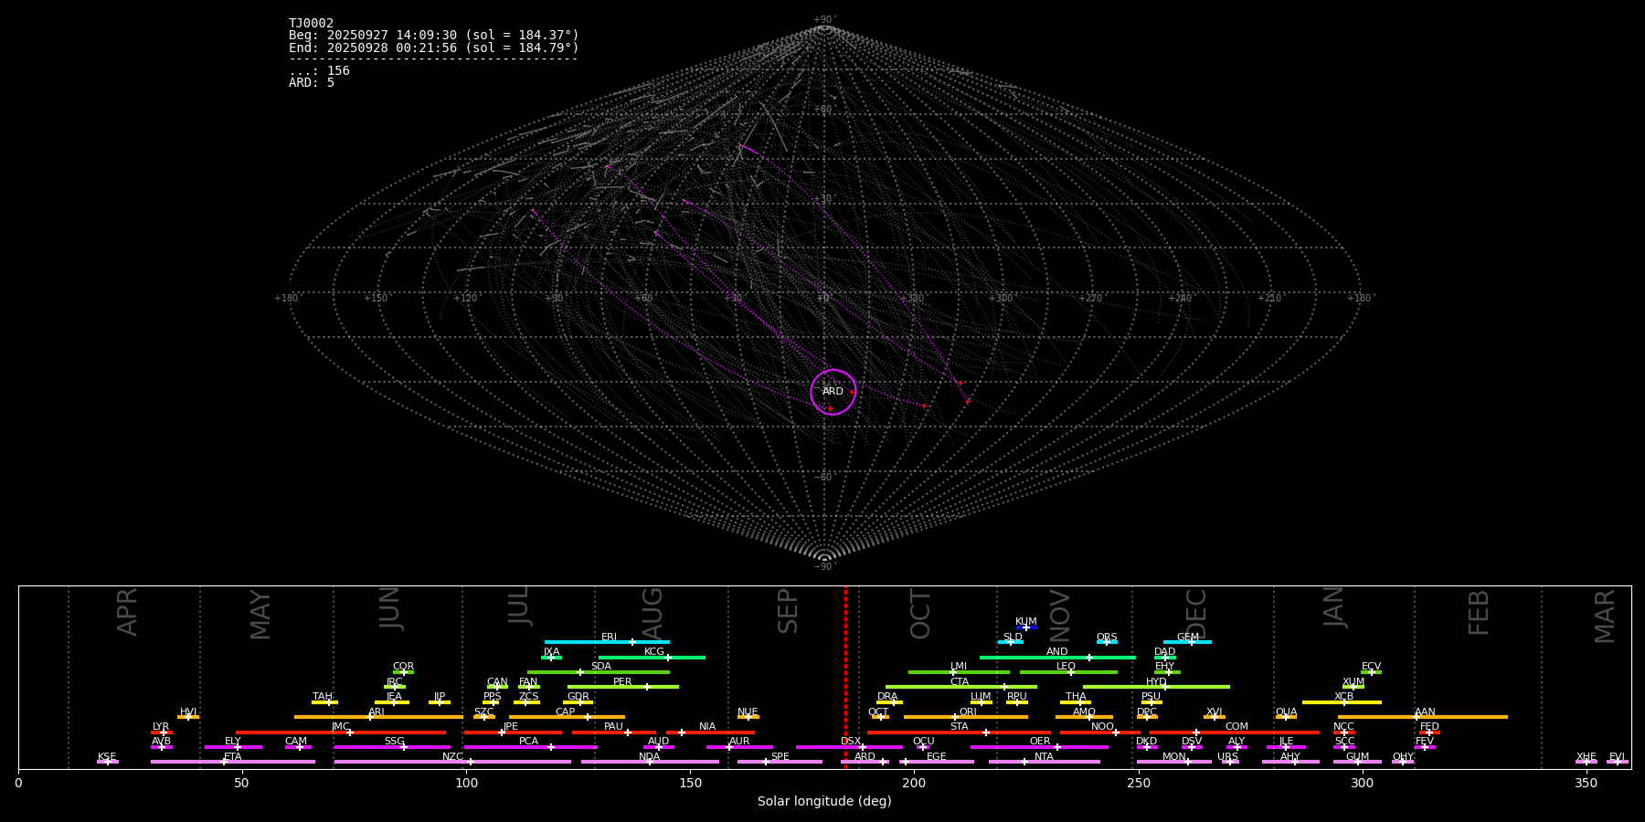The image size is (1645, 822).
Task: Click the NUE shower label
Action: click(x=748, y=712)
